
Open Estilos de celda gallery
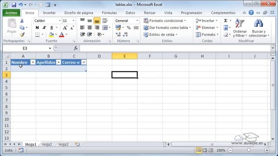(x=160, y=35)
